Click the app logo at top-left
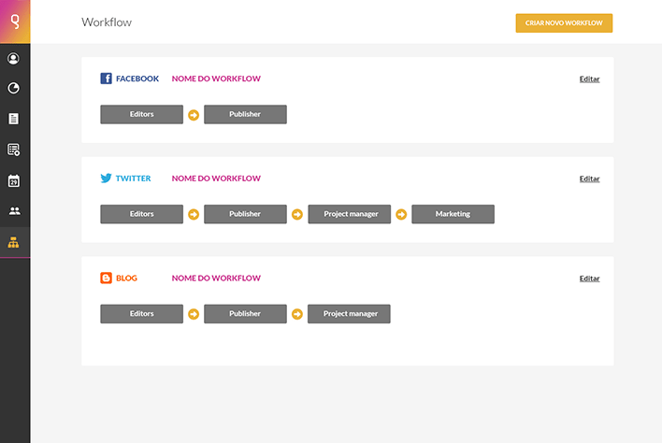This screenshot has height=443, width=662. point(15,21)
